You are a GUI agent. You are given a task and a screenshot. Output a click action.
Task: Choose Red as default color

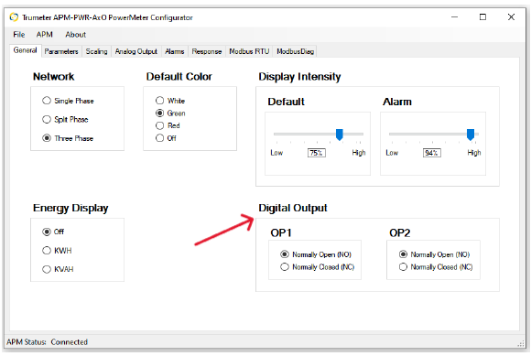(168, 126)
